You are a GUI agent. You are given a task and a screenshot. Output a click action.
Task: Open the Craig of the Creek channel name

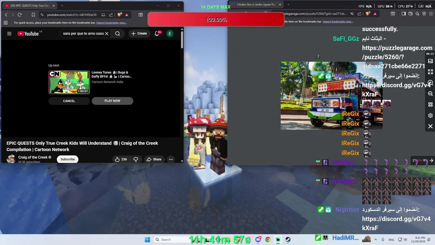point(33,157)
